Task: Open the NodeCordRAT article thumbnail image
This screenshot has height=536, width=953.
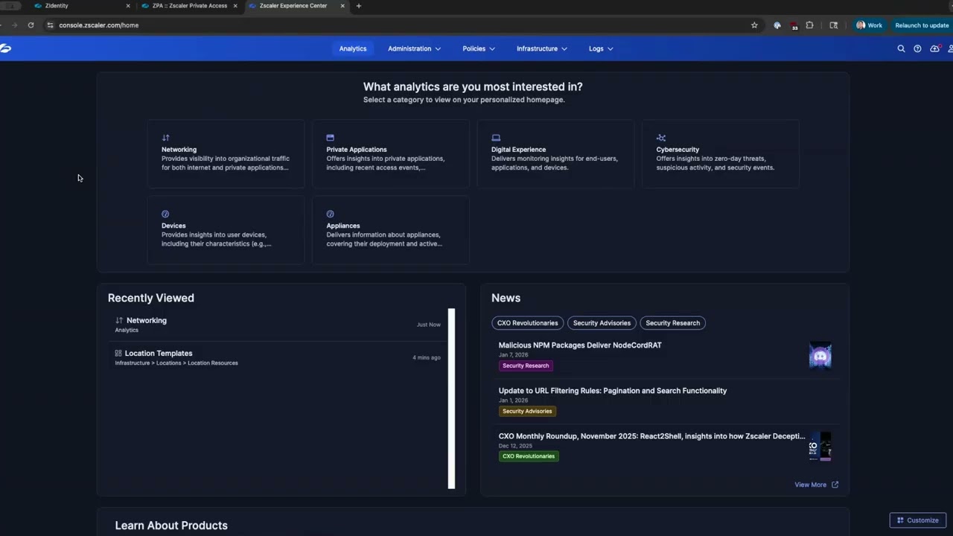Action: [x=820, y=355]
